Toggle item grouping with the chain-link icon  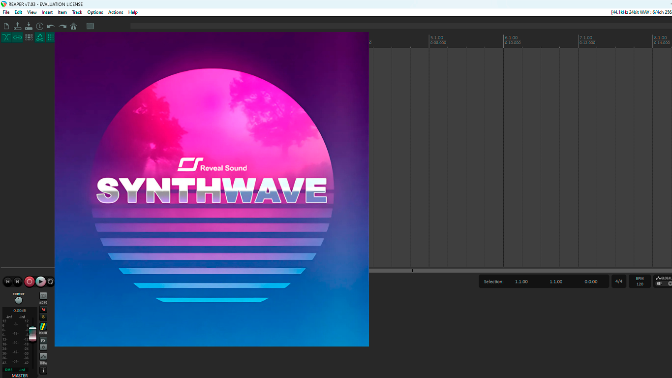[x=17, y=37]
